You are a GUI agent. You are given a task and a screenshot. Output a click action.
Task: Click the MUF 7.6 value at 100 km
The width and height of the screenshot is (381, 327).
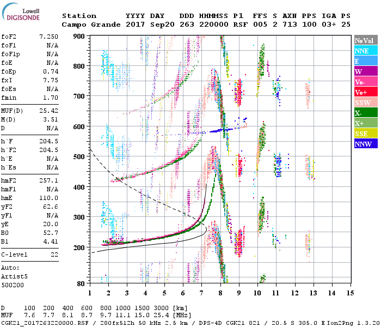29,316
